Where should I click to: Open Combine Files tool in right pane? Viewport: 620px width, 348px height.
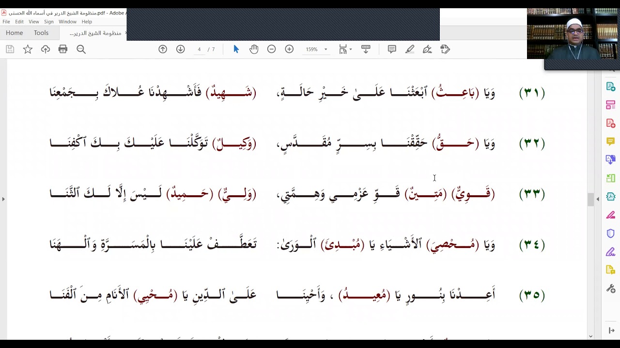[611, 160]
